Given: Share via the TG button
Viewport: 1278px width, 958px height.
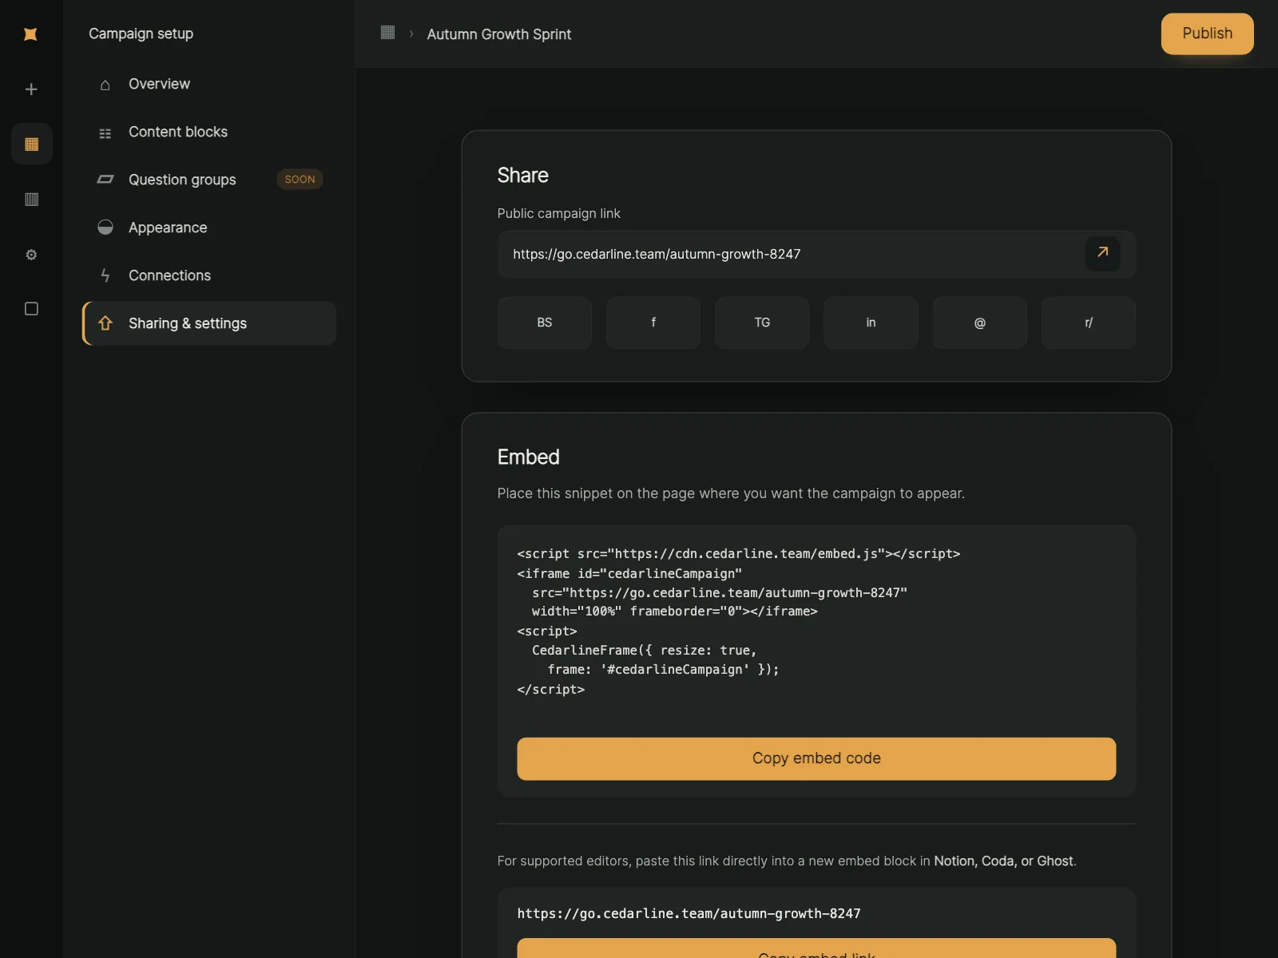Looking at the screenshot, I should point(762,323).
